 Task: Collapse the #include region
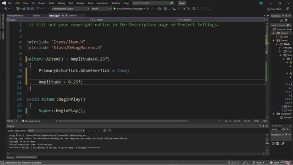[27, 42]
